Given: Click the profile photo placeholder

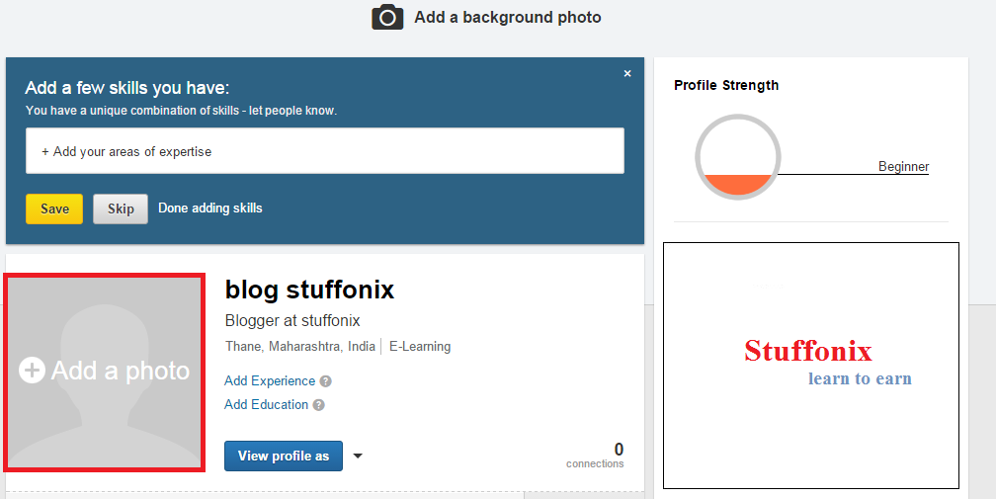Looking at the screenshot, I should (x=104, y=373).
